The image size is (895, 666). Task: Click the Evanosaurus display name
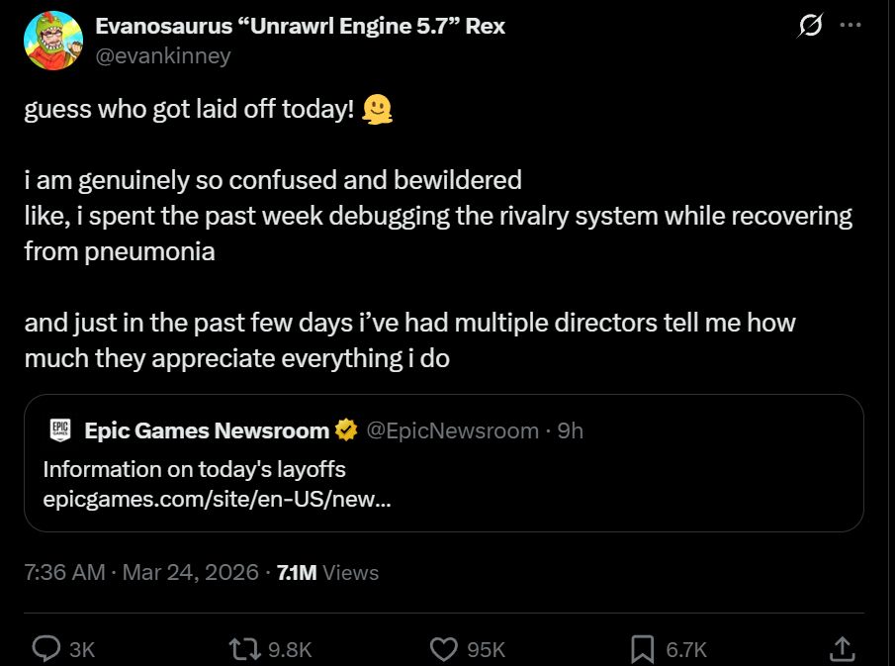(300, 27)
